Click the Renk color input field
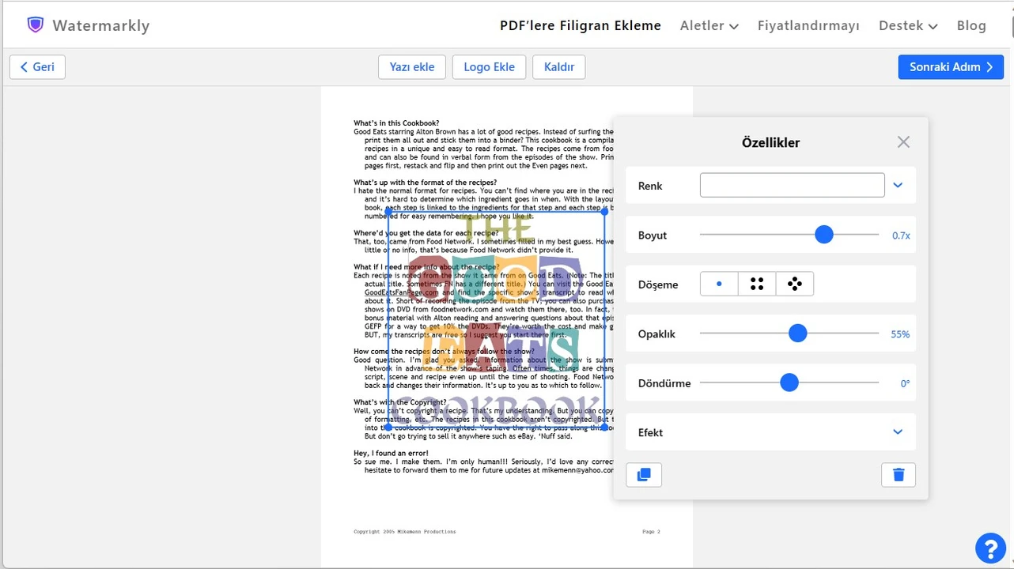This screenshot has width=1014, height=569. click(x=793, y=185)
